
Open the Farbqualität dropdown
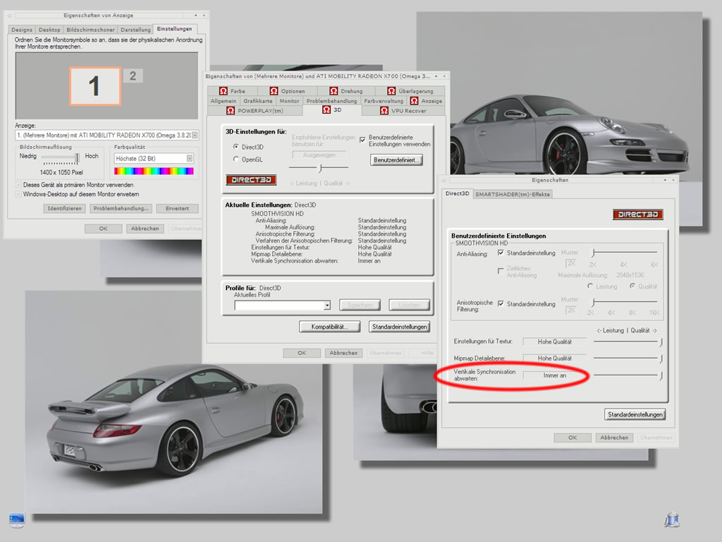coord(189,159)
